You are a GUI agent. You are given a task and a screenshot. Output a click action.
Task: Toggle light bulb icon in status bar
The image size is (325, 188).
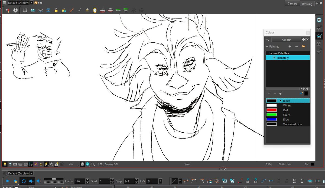click(x=5, y=164)
